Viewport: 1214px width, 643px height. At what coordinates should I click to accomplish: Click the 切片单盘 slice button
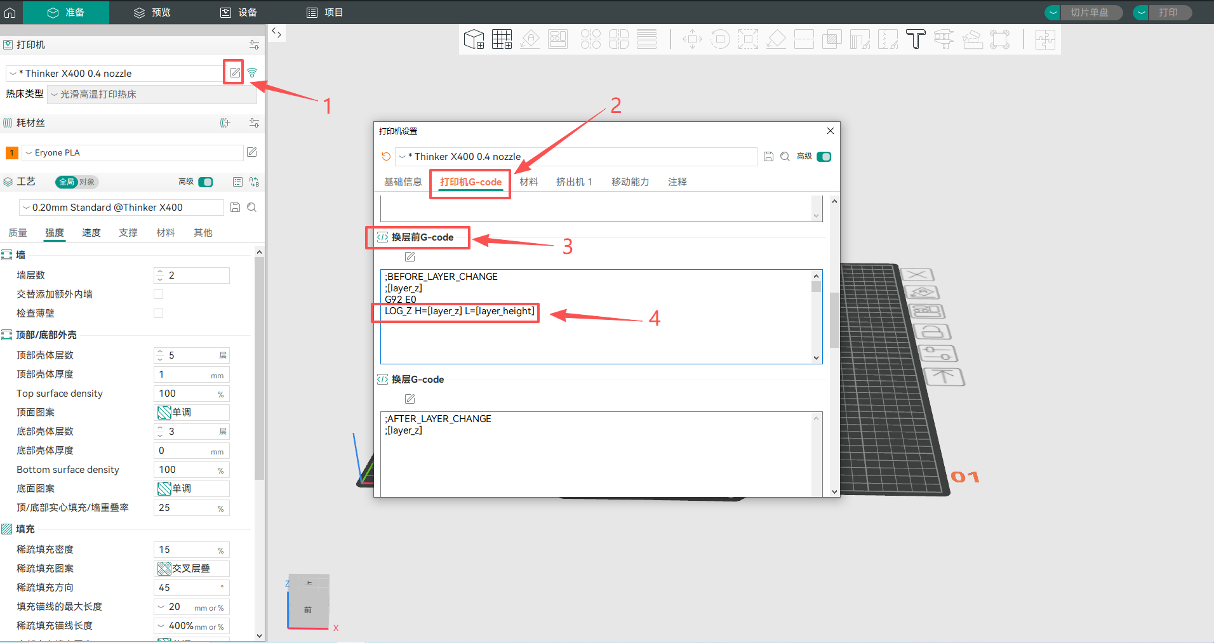coord(1089,13)
